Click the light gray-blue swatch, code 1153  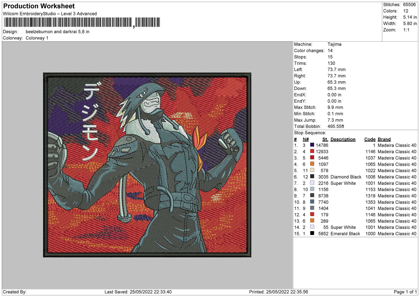tap(312, 189)
